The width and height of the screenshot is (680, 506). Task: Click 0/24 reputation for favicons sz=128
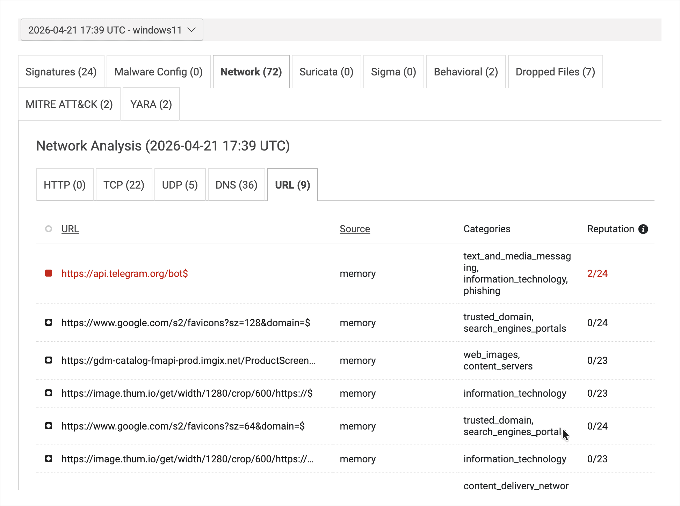(x=597, y=323)
